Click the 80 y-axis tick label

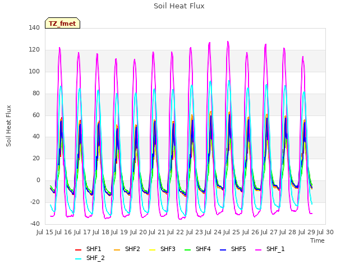(x=36, y=94)
